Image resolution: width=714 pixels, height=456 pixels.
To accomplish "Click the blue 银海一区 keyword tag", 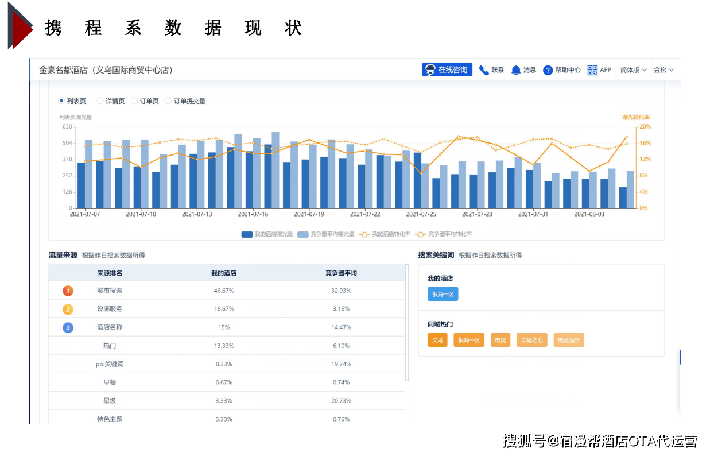I will 443,294.
